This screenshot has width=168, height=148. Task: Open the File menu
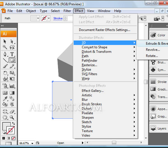(x=10, y=11)
